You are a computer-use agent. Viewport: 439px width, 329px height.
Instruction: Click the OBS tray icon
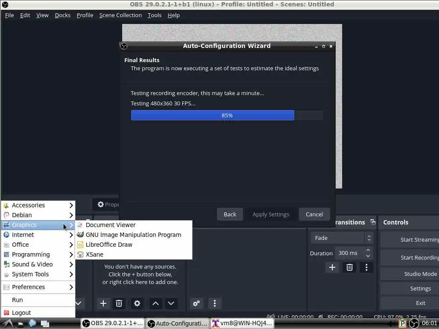[x=414, y=323]
